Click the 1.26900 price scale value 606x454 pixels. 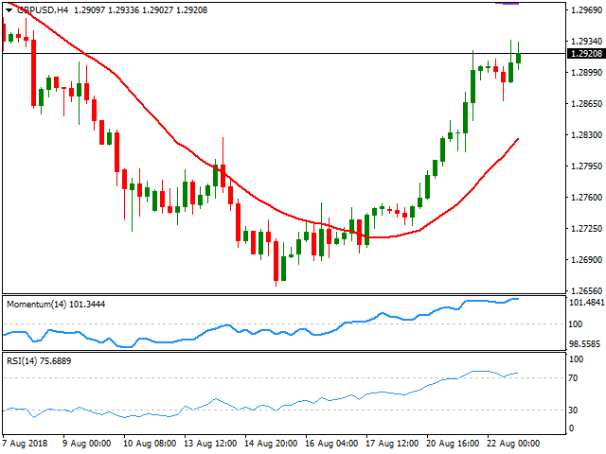(x=587, y=260)
